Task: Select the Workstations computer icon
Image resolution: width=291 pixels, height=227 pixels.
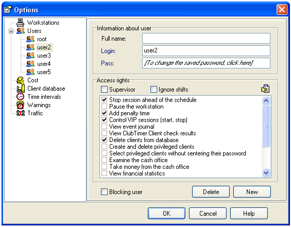Action: click(20, 23)
